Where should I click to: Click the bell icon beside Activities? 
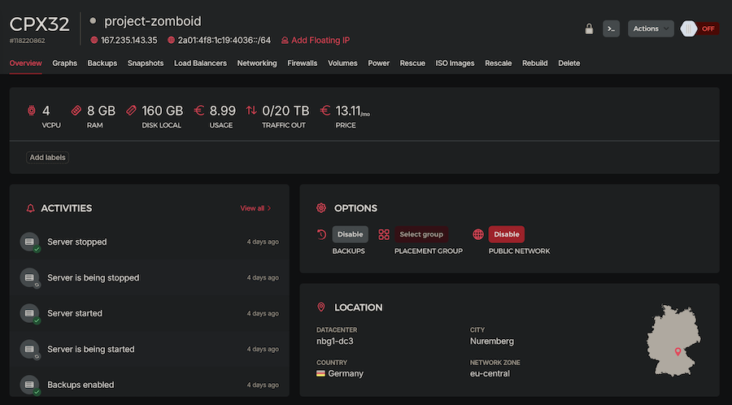[31, 208]
